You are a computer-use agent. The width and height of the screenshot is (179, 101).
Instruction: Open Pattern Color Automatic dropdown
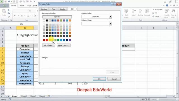pos(110,17)
